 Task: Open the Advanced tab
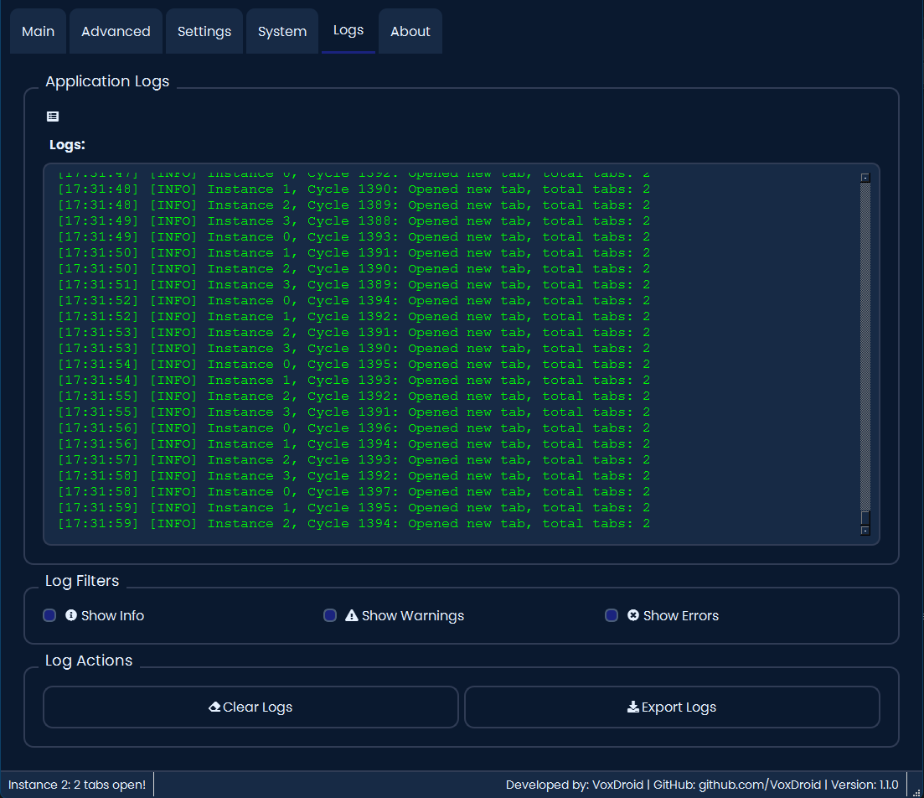(x=116, y=31)
